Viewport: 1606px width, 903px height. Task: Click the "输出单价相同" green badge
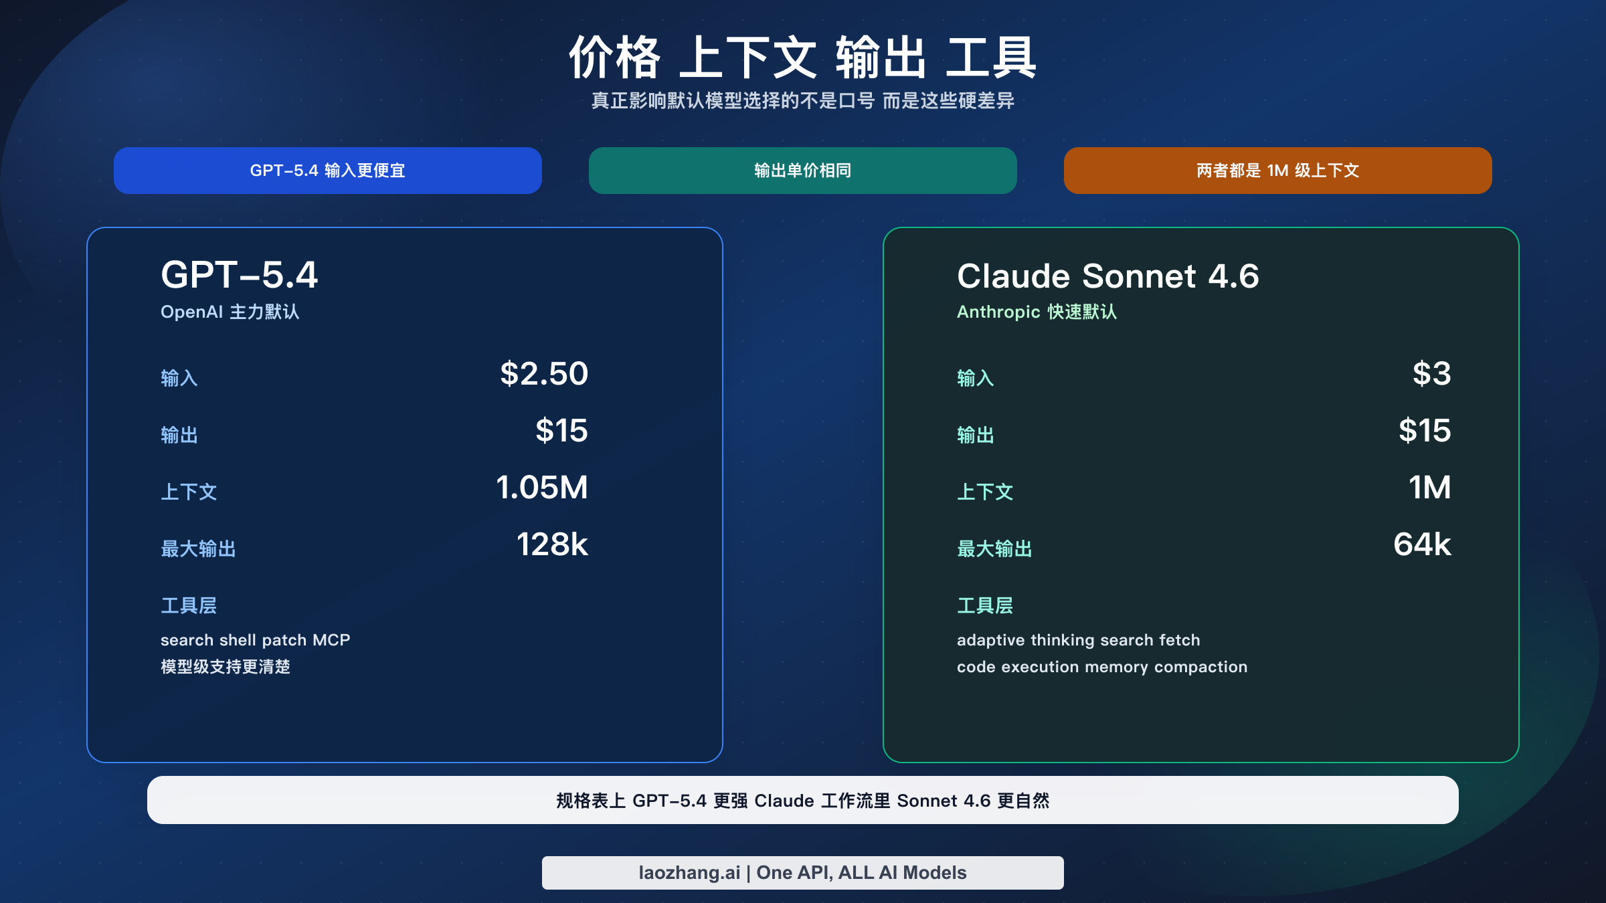point(802,171)
